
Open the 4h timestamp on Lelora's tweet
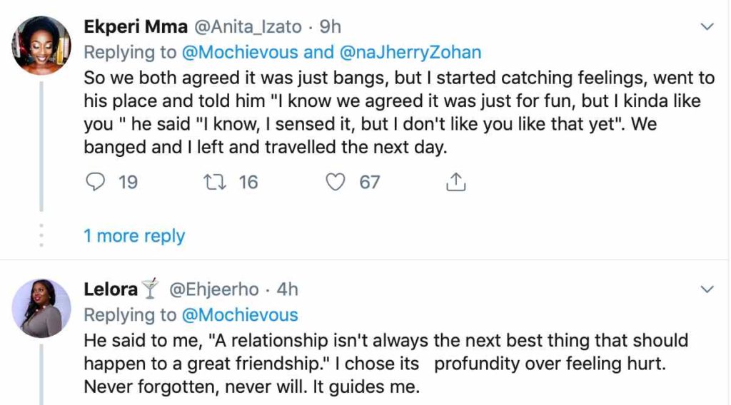pos(287,289)
